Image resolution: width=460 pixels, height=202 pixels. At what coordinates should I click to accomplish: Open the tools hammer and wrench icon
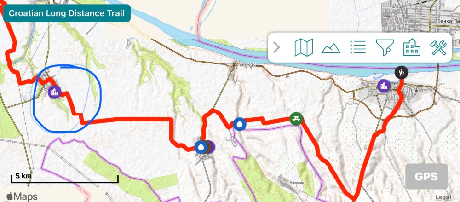438,47
